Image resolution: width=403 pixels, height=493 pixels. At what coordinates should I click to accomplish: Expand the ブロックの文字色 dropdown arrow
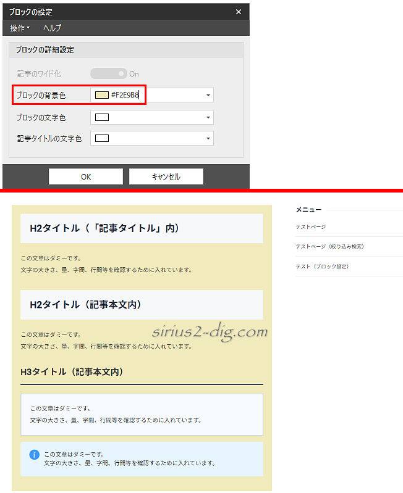(208, 117)
